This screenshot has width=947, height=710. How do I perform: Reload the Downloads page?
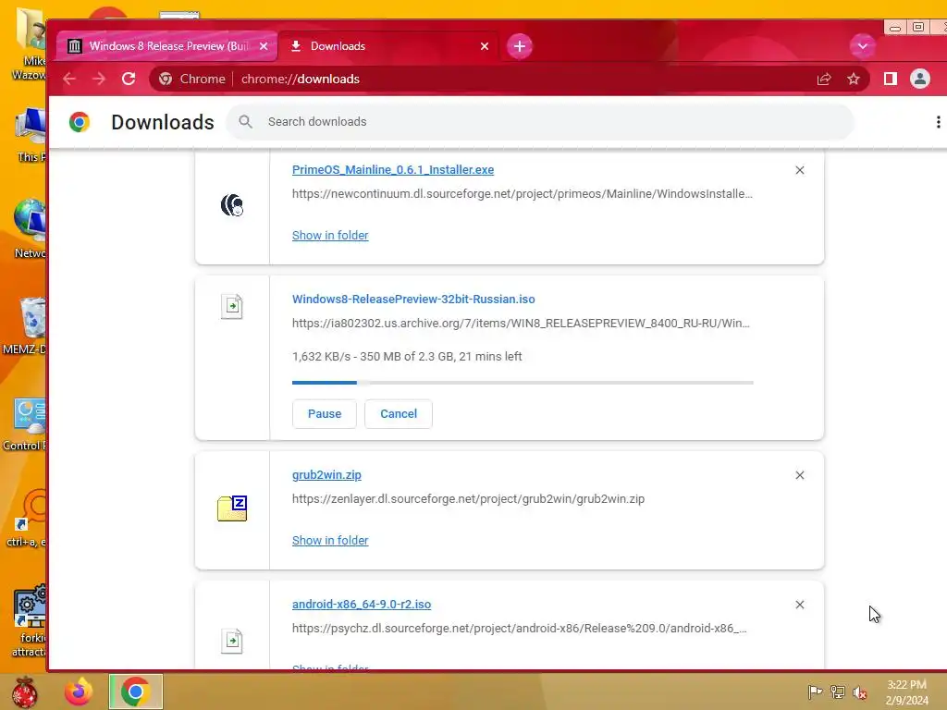[x=129, y=80]
